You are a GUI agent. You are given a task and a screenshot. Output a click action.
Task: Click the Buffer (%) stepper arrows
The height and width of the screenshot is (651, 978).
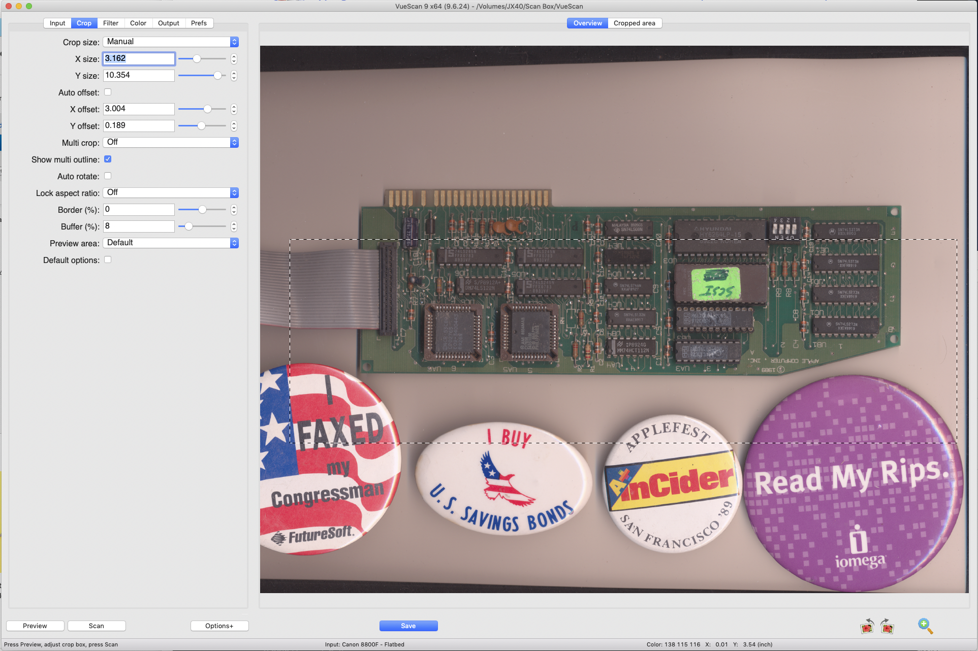234,226
